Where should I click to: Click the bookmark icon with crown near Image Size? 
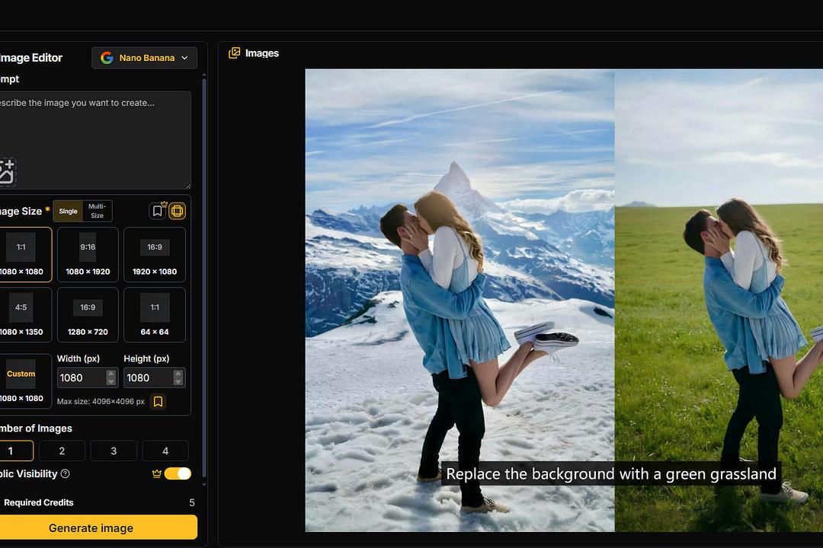tap(158, 211)
